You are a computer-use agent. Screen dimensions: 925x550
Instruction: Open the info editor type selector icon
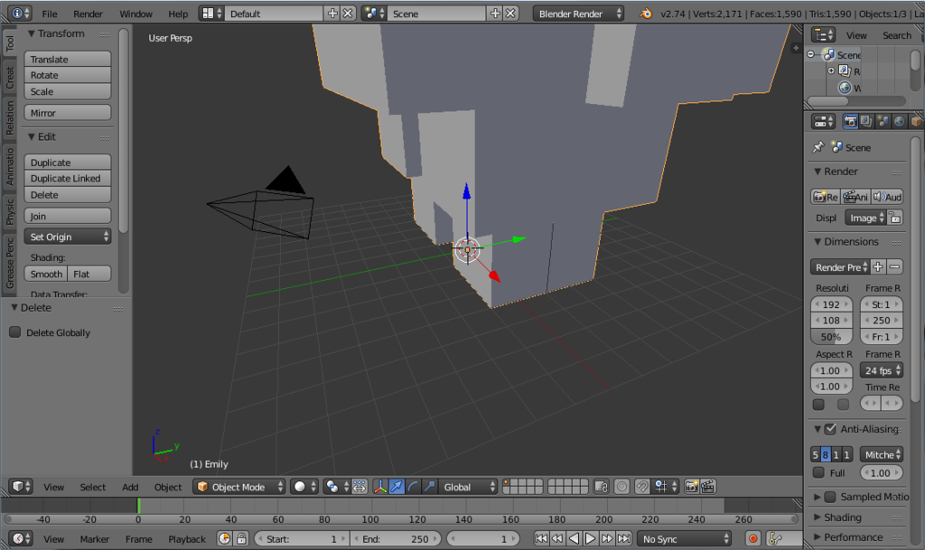[x=22, y=13]
